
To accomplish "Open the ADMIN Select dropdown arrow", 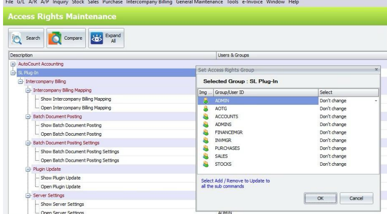I will pos(376,101).
